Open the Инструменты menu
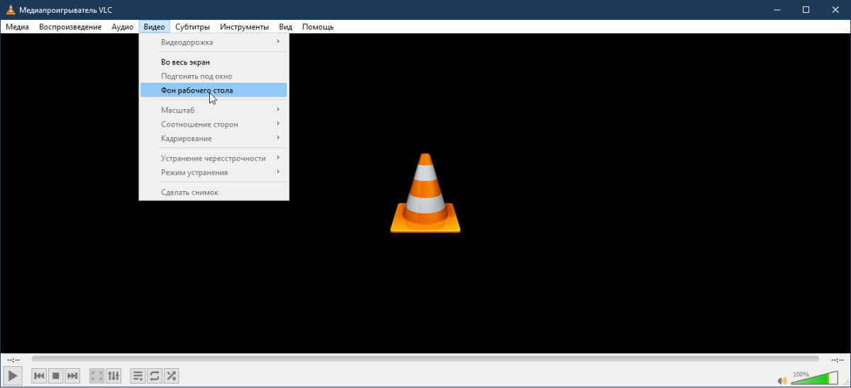The image size is (851, 388). coord(244,27)
